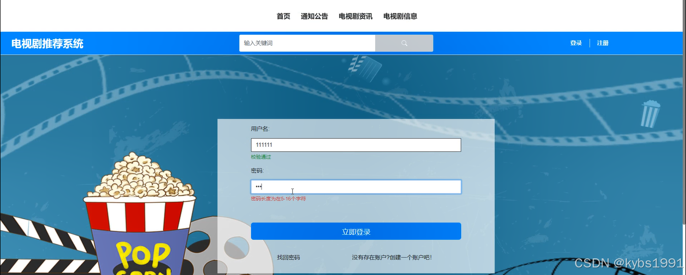
Task: Click the 密码长度为在5-16个字符 error message
Action: coord(278,199)
